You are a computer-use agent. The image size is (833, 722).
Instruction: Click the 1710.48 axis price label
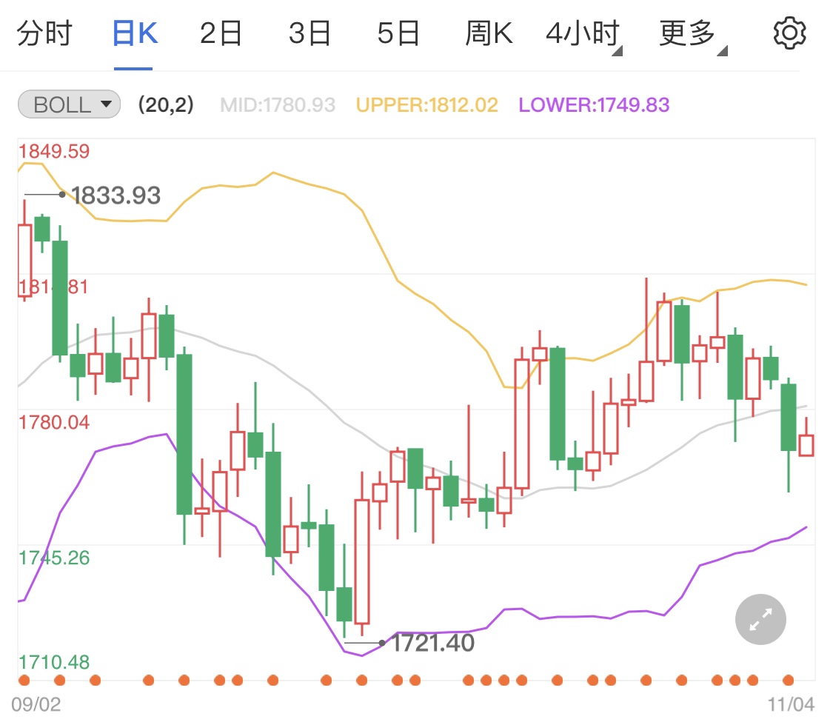pyautogui.click(x=54, y=662)
